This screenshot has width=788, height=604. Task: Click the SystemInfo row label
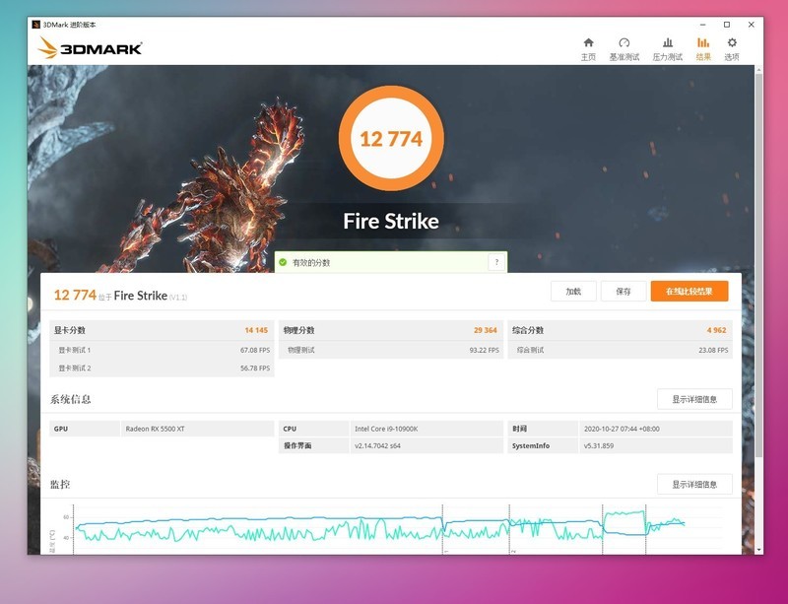(x=531, y=445)
